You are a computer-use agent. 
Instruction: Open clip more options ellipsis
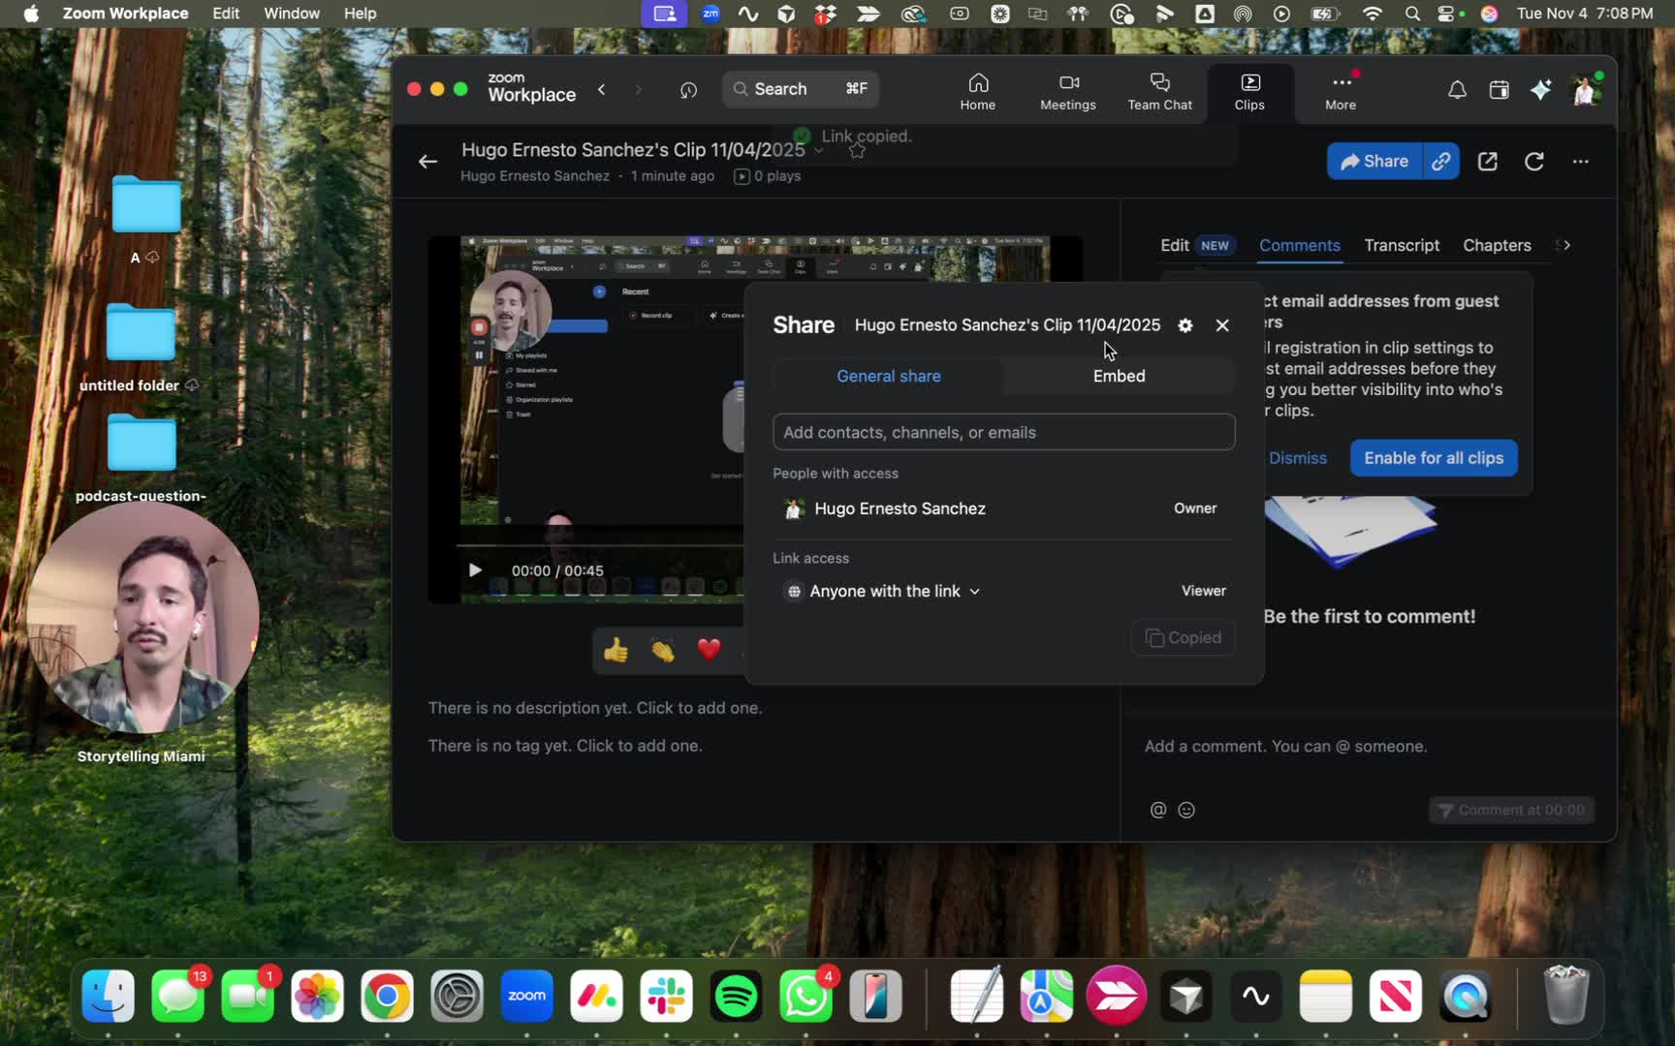(x=1580, y=162)
